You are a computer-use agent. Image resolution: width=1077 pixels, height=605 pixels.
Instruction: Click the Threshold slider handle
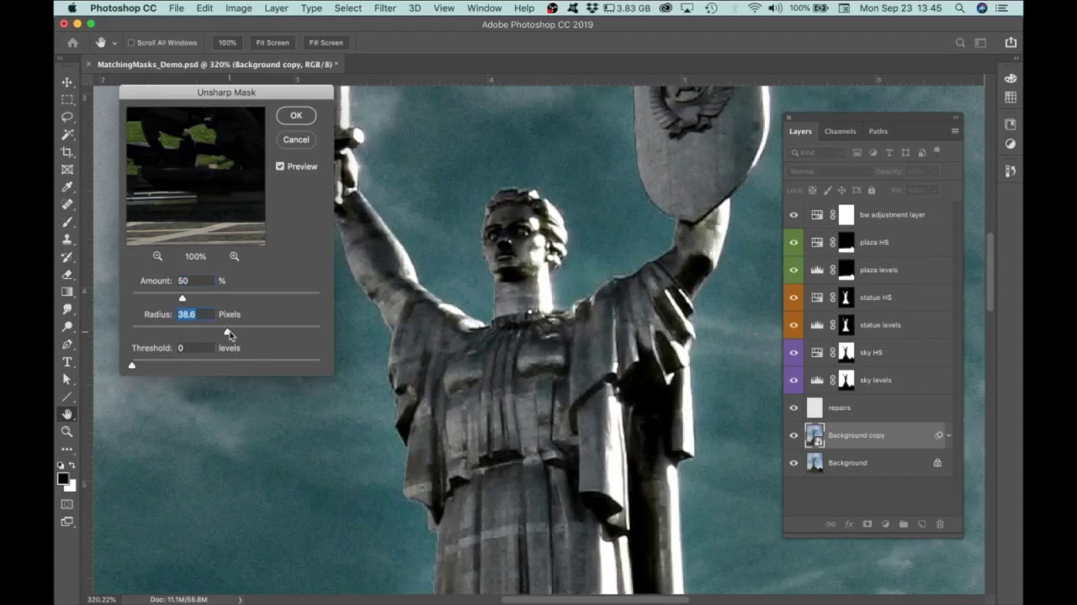coord(131,366)
